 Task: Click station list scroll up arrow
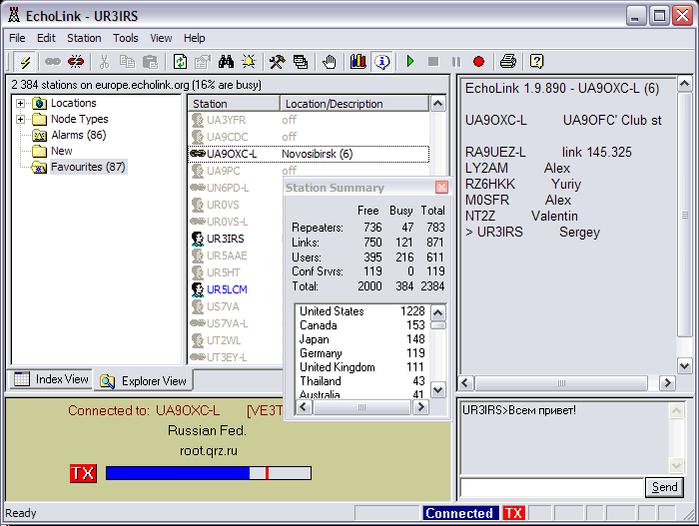coord(438,104)
